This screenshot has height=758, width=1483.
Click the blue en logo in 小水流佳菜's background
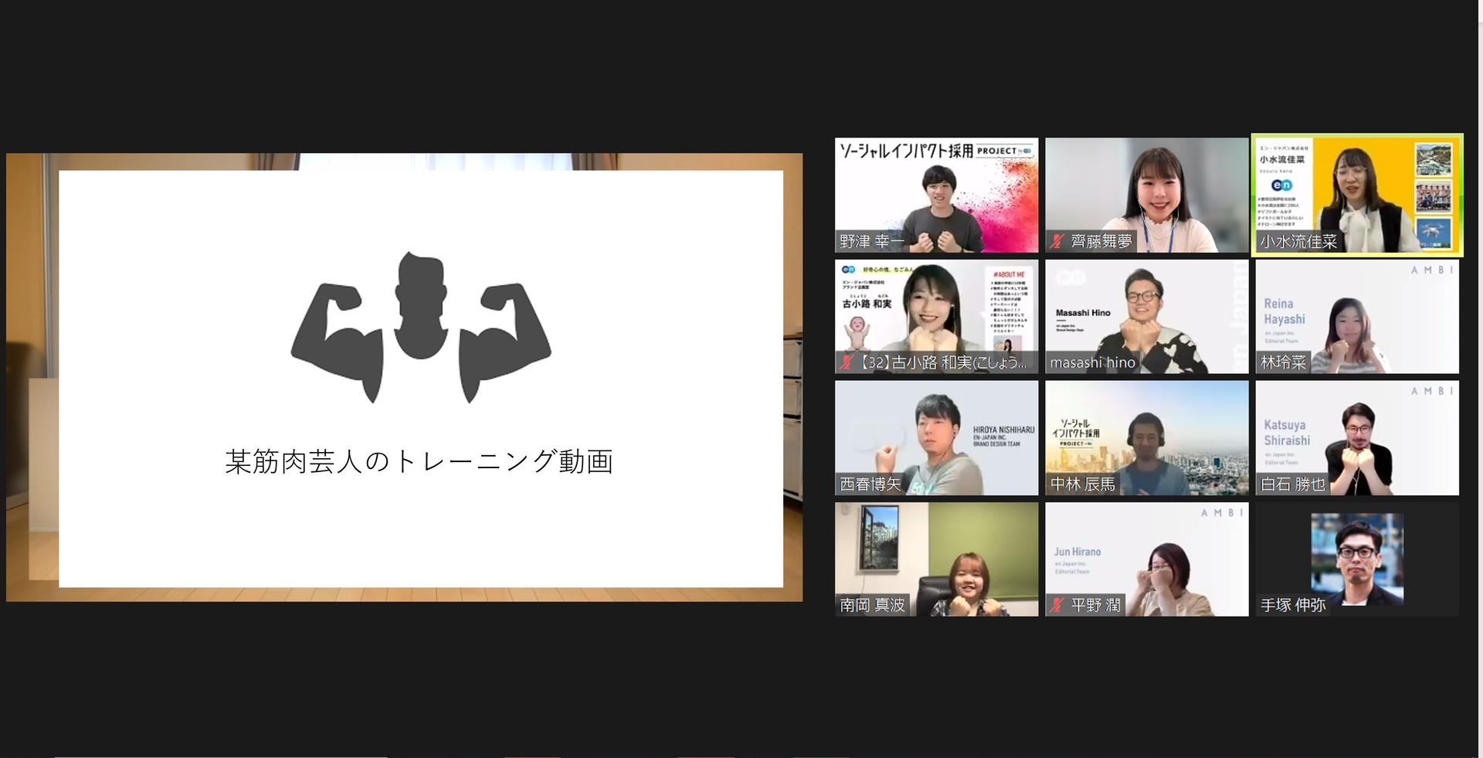pyautogui.click(x=1281, y=185)
